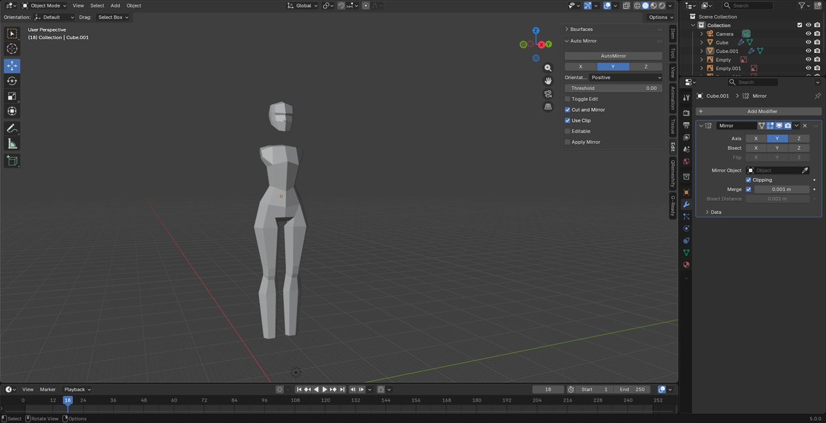Switch to the QRemeshify sidebar tab
Image resolution: width=826 pixels, height=423 pixels.
(x=672, y=174)
